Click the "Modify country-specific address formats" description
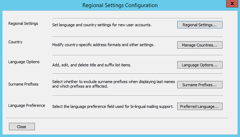240x137 pixels. (x=103, y=45)
